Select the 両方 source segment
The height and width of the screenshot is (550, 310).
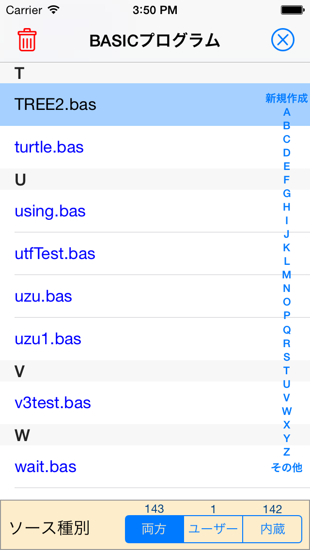[x=155, y=529]
